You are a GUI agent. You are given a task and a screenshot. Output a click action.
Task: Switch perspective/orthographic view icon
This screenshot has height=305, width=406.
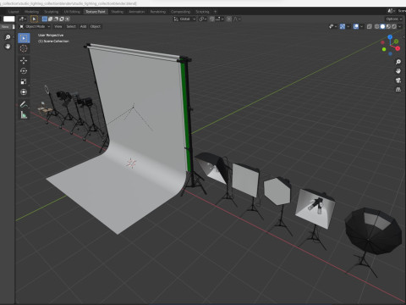click(x=398, y=90)
